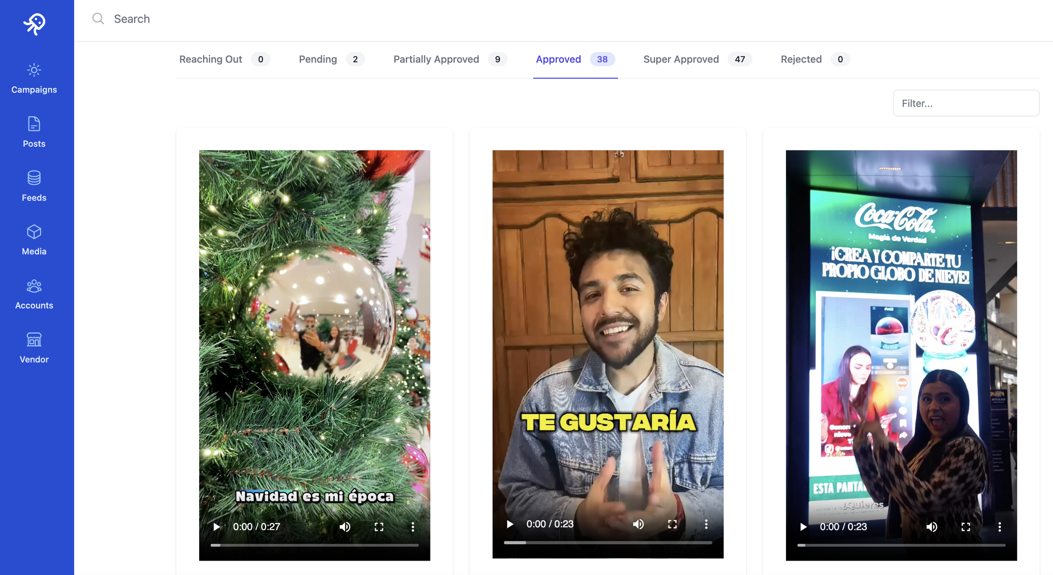Mute the Christmas tree video
1053x575 pixels.
point(345,527)
